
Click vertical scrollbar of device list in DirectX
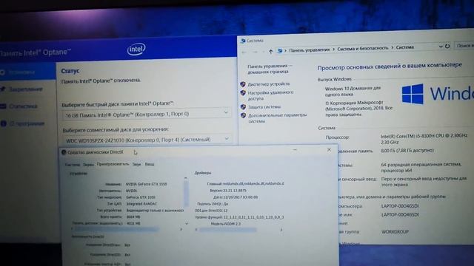pos(186,193)
